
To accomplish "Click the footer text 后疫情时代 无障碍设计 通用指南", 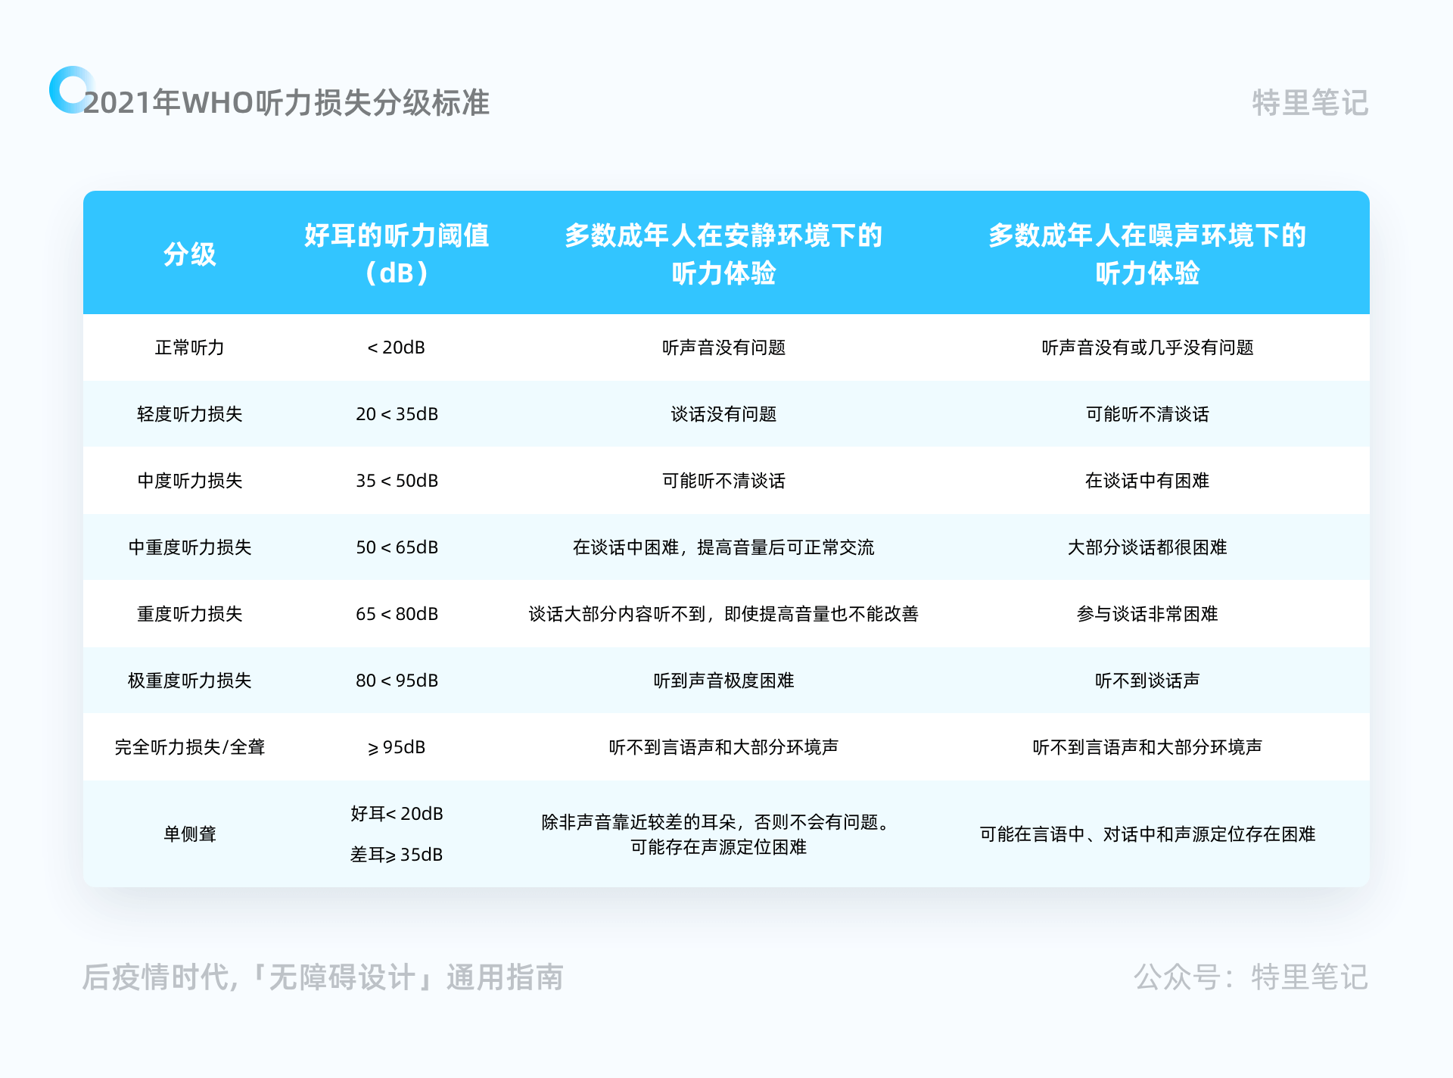I will pyautogui.click(x=322, y=977).
